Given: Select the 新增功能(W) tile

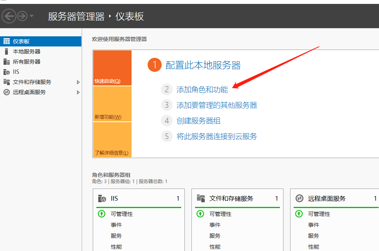Looking at the screenshot, I should tap(112, 104).
